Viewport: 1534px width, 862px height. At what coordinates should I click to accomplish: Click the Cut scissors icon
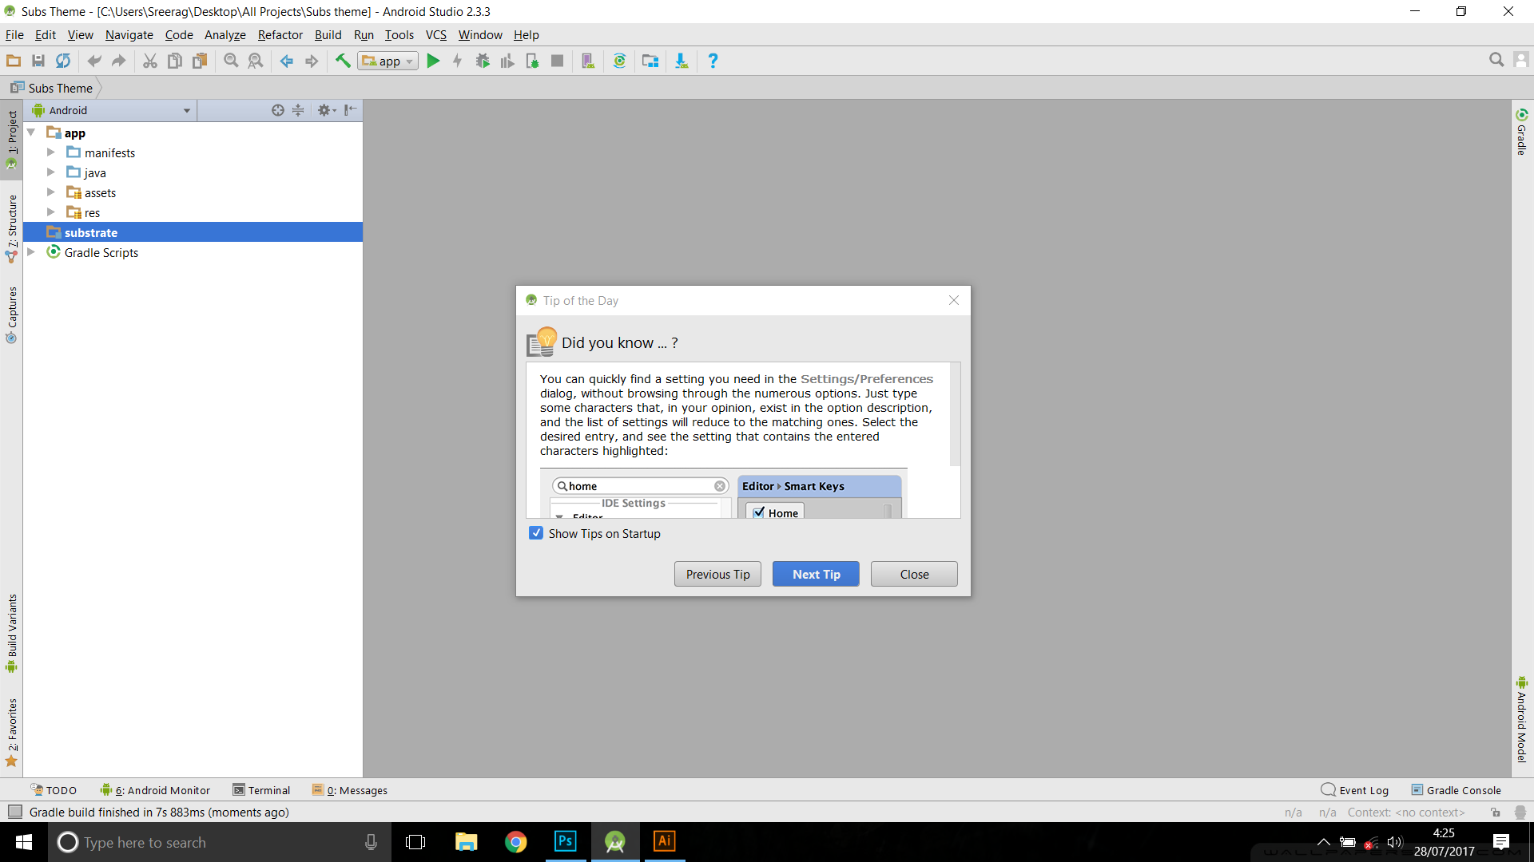tap(150, 61)
